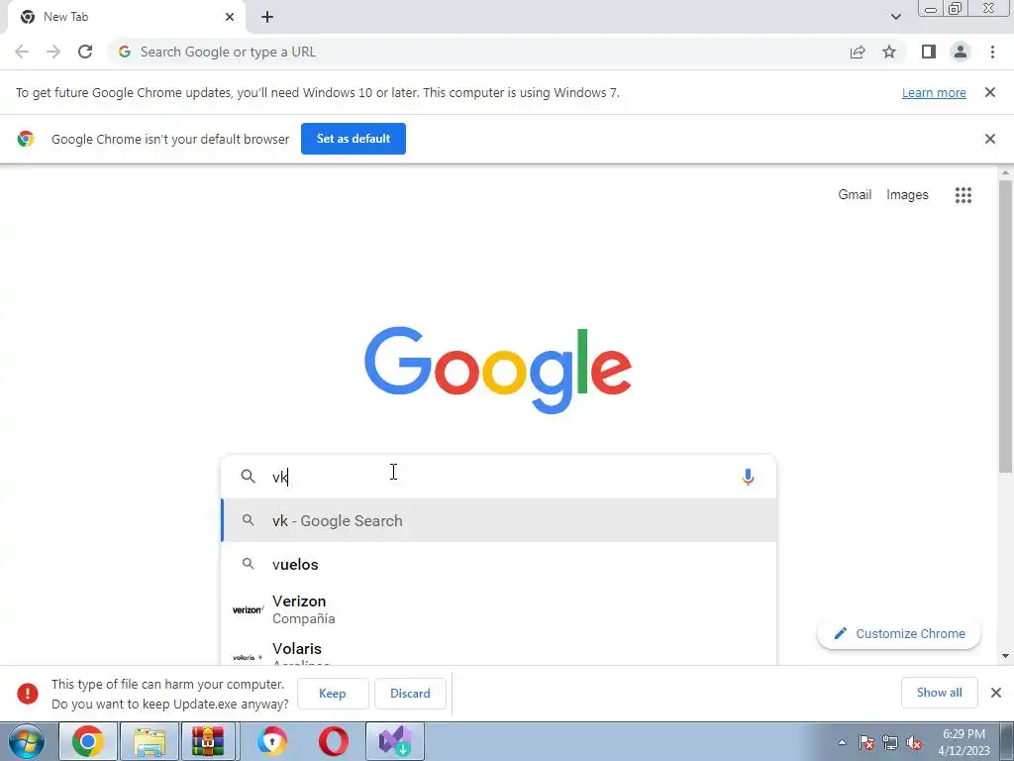Focus the address bar URL field
Viewport: 1014px width, 761px height.
tap(478, 52)
